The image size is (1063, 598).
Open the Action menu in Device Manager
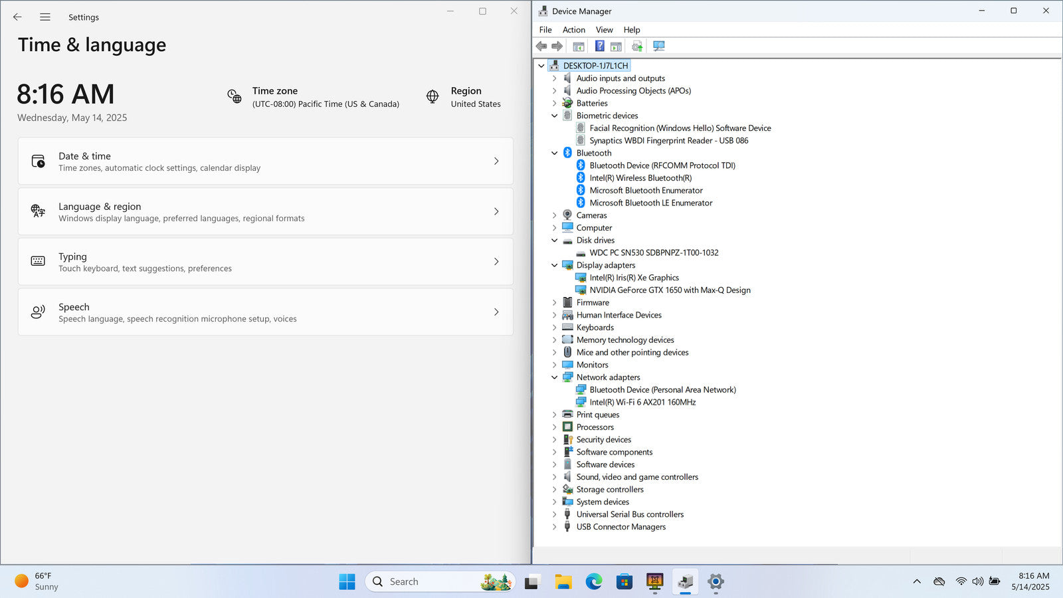click(x=574, y=30)
